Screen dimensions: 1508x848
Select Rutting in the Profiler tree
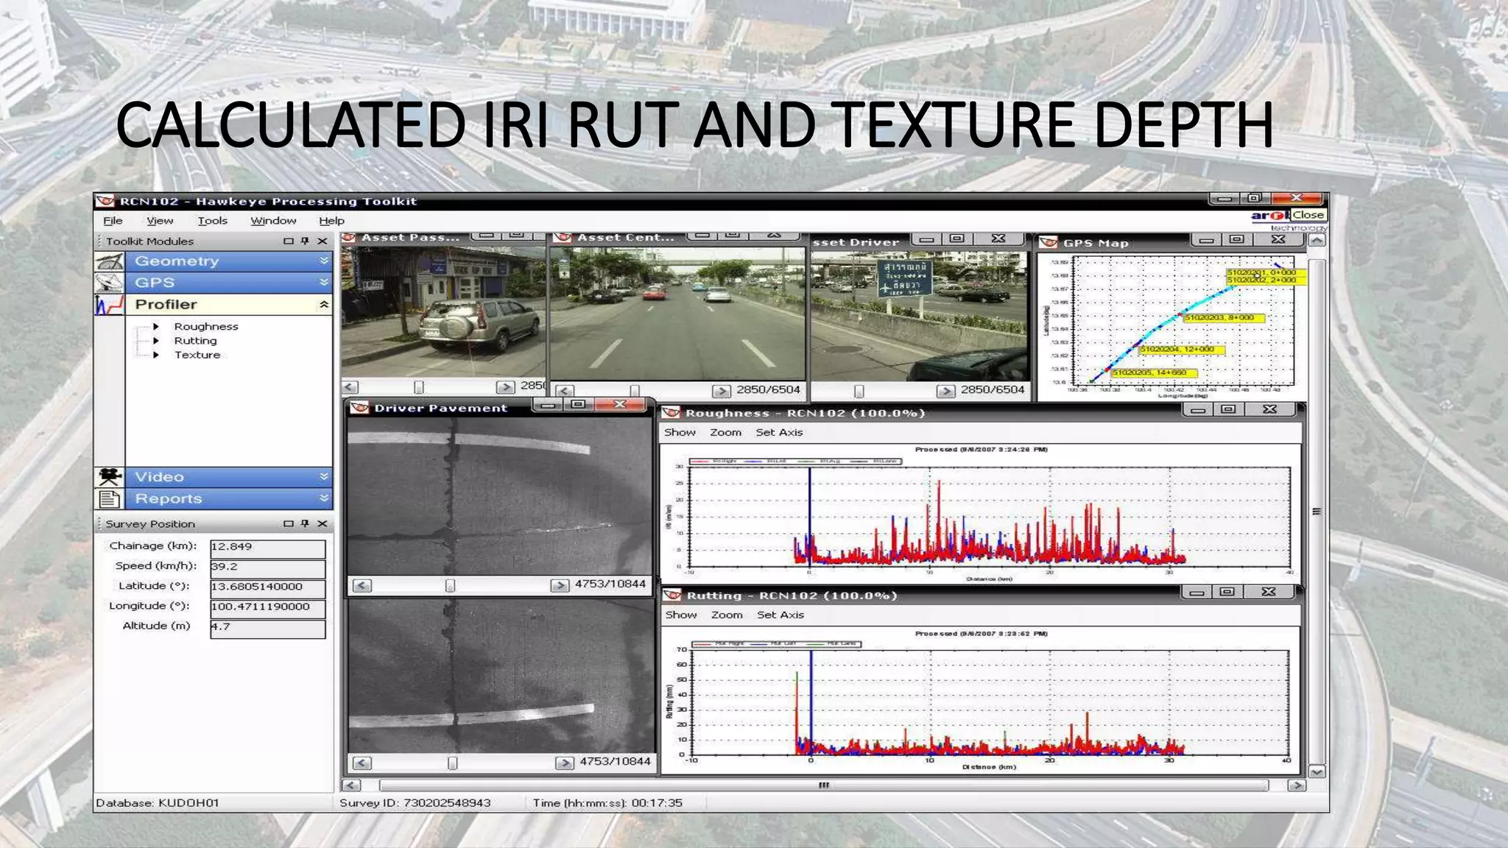195,341
